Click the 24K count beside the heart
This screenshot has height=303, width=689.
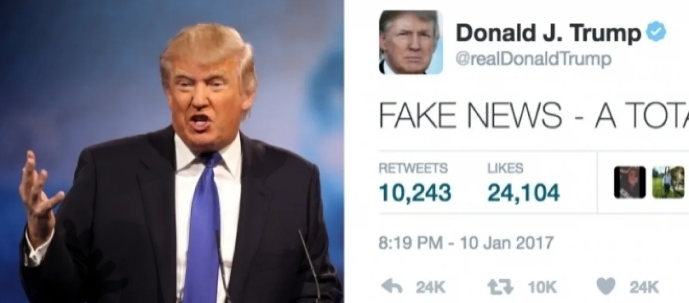644,286
